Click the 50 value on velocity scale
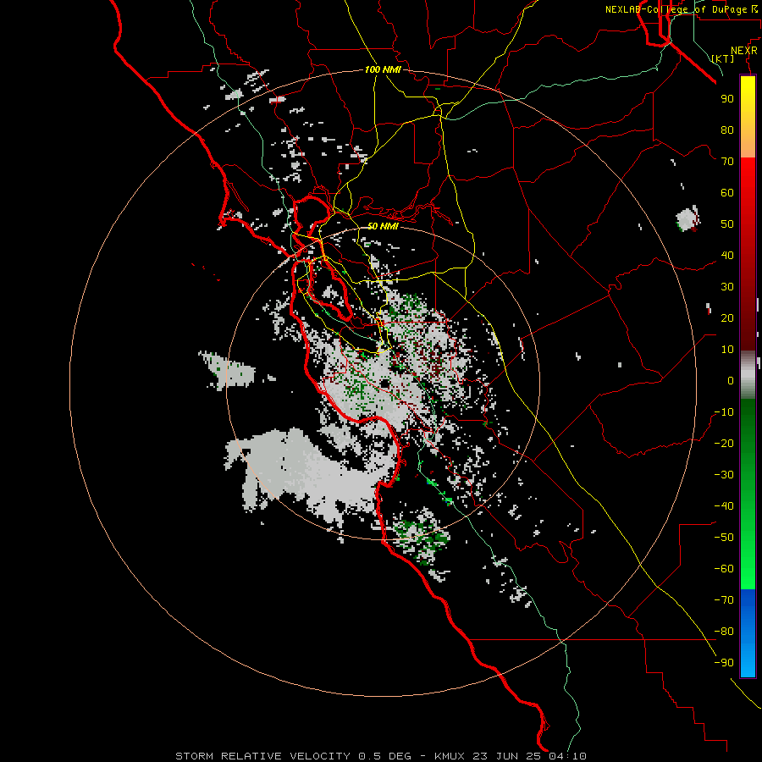 [727, 224]
